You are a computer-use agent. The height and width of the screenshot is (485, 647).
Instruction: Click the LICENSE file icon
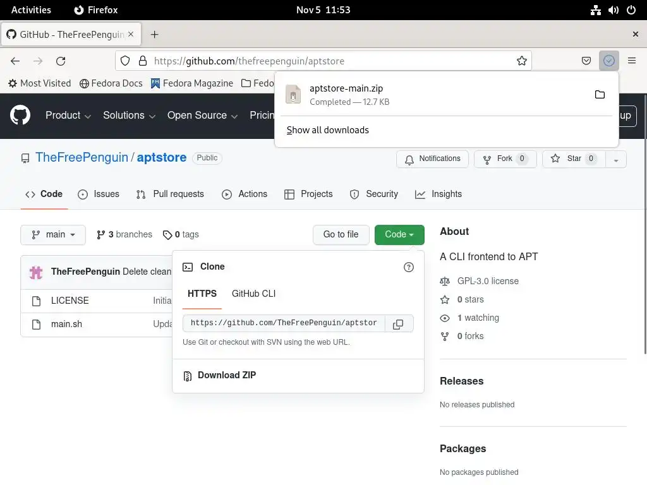tap(36, 301)
